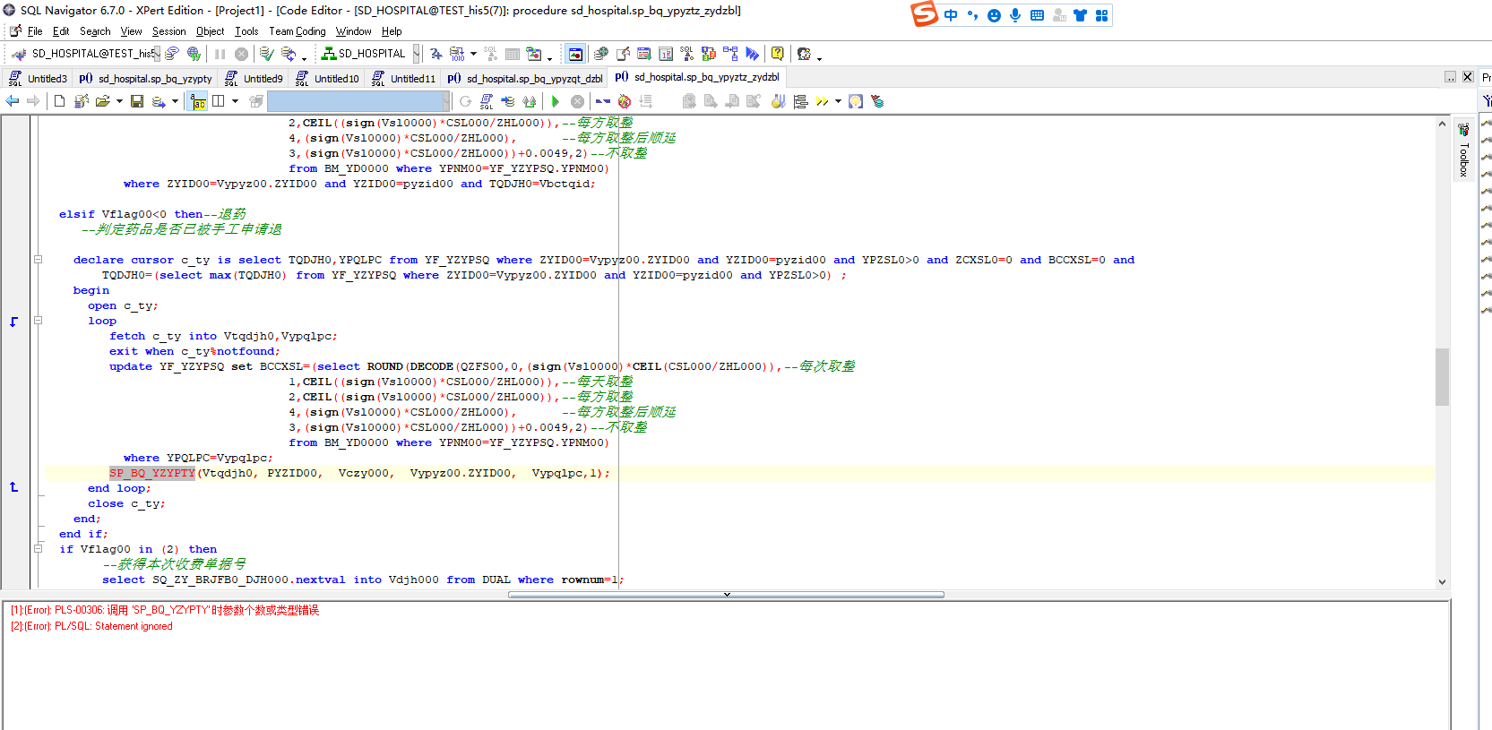Open the SD_HOSPITAL@TEST_his5 session dropdown
Image resolution: width=1492 pixels, height=730 pixels.
[156, 54]
